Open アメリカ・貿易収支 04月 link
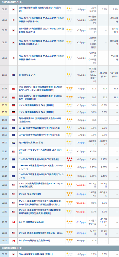Image resolution: width=119 pixels, height=257 pixels. tap(30, 194)
